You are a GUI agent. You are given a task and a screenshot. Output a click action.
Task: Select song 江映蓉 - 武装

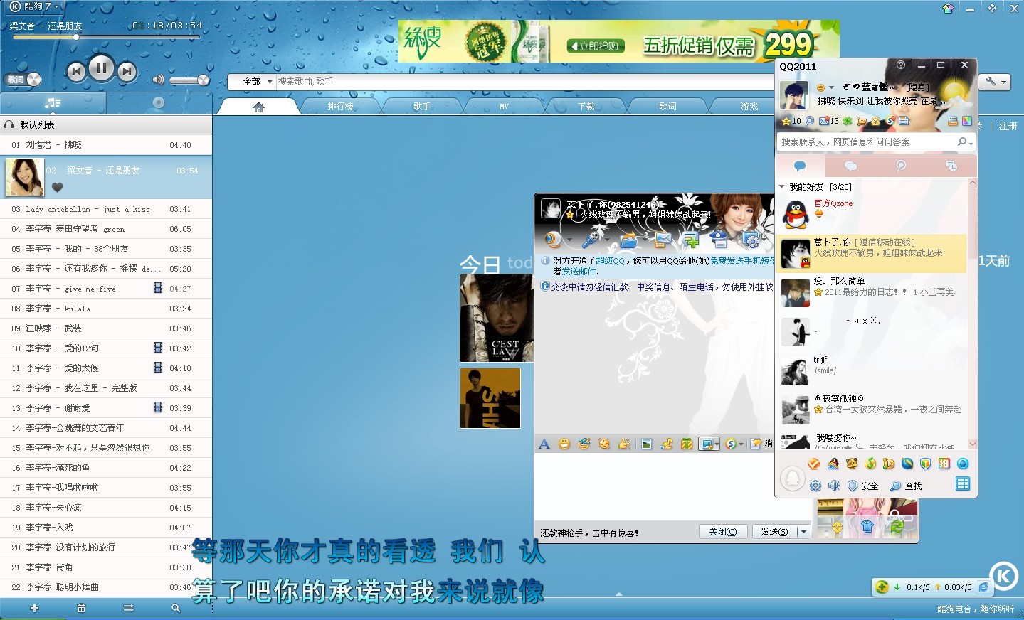[106, 328]
